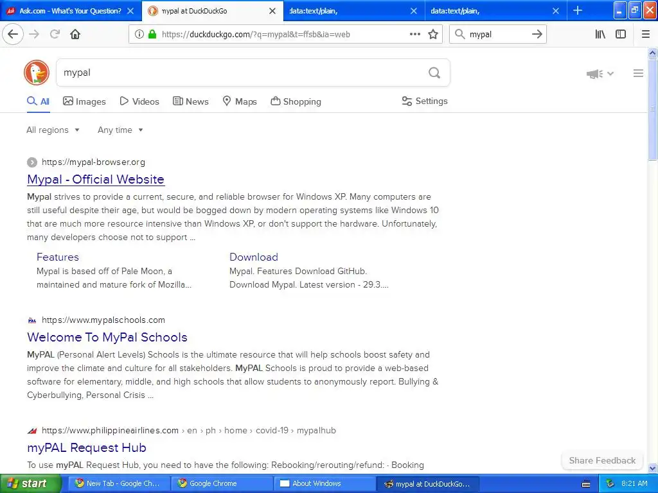Switch to Images results
The width and height of the screenshot is (658, 493).
click(84, 101)
